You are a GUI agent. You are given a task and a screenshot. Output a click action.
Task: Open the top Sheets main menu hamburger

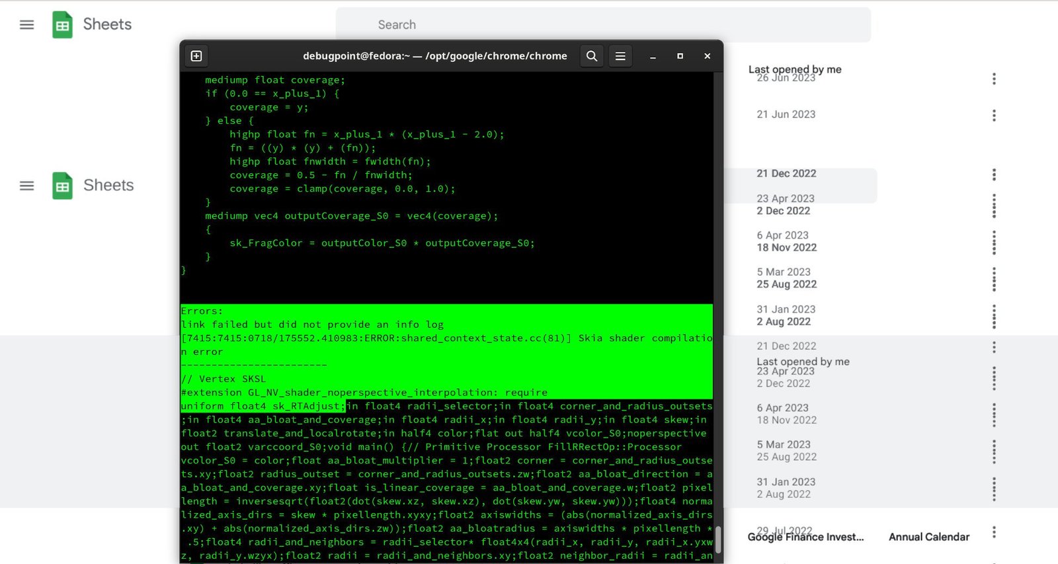coord(27,25)
